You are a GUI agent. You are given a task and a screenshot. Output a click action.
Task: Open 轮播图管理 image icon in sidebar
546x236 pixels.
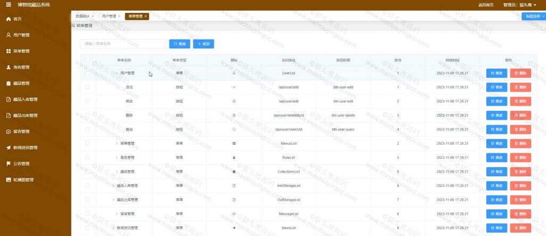(9, 180)
